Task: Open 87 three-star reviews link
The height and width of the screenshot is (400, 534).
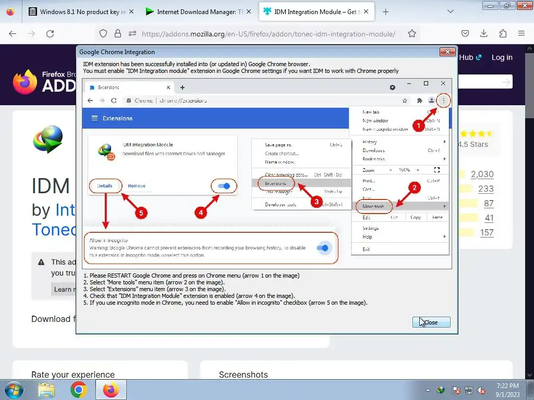Action: coord(489,204)
